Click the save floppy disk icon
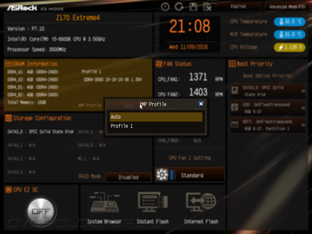 [193, 7]
